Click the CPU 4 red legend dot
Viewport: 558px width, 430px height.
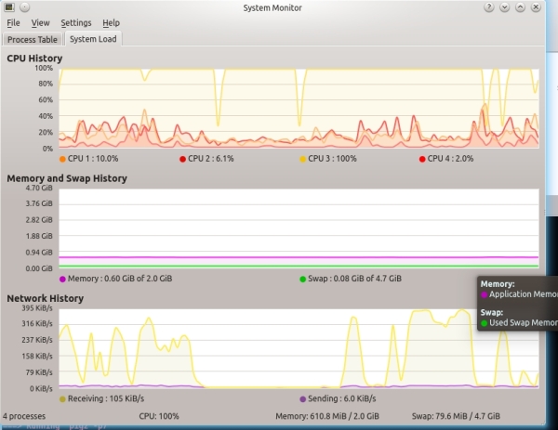[422, 159]
